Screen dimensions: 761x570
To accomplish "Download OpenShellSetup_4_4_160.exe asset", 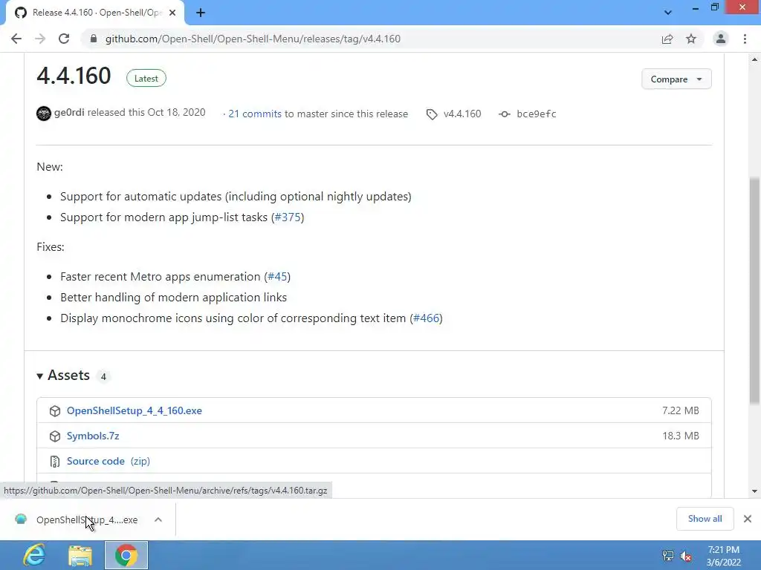I will click(x=135, y=410).
